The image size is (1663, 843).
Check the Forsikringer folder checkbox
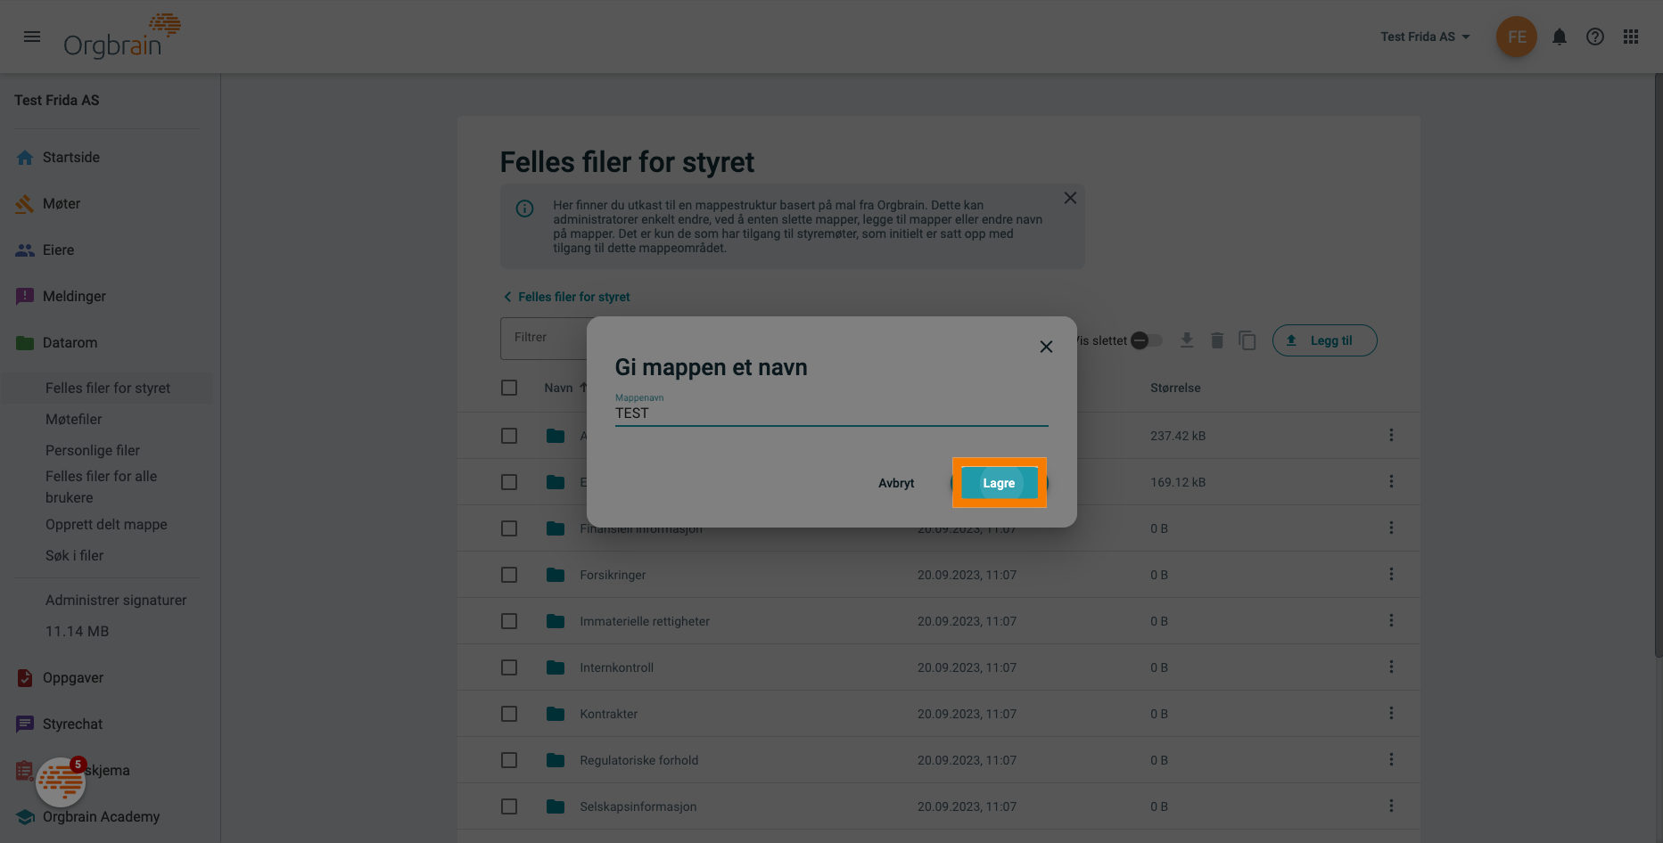(509, 575)
